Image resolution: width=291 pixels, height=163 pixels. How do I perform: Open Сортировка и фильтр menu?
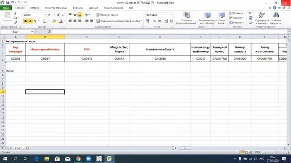click(262, 18)
